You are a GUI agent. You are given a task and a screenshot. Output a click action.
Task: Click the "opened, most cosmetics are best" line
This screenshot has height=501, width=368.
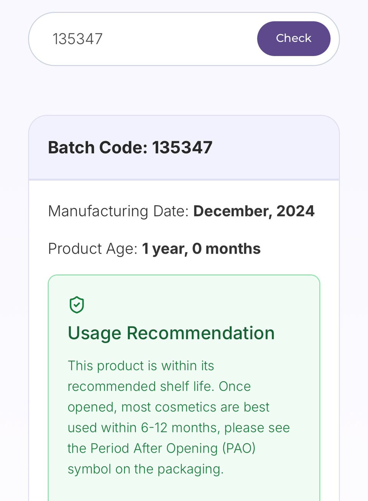pos(168,407)
